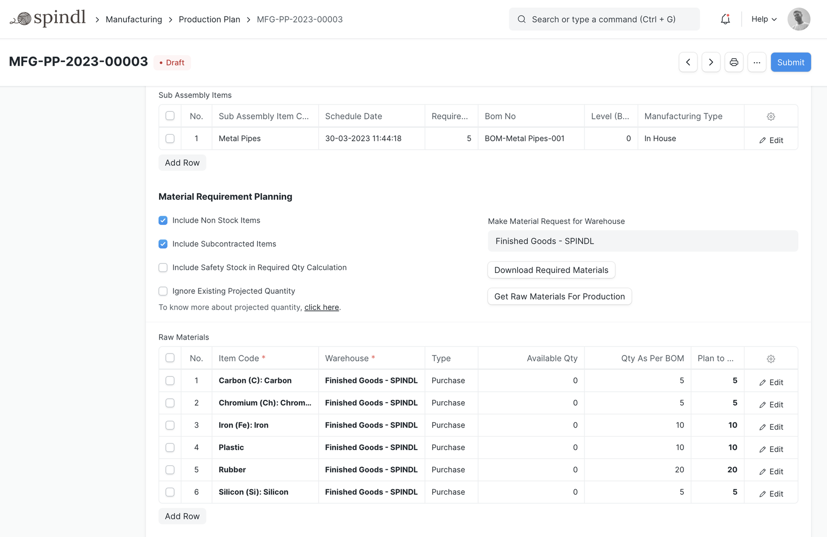Select the Metal Pipes row checkbox
Screen dimensions: 827x537
(x=170, y=138)
